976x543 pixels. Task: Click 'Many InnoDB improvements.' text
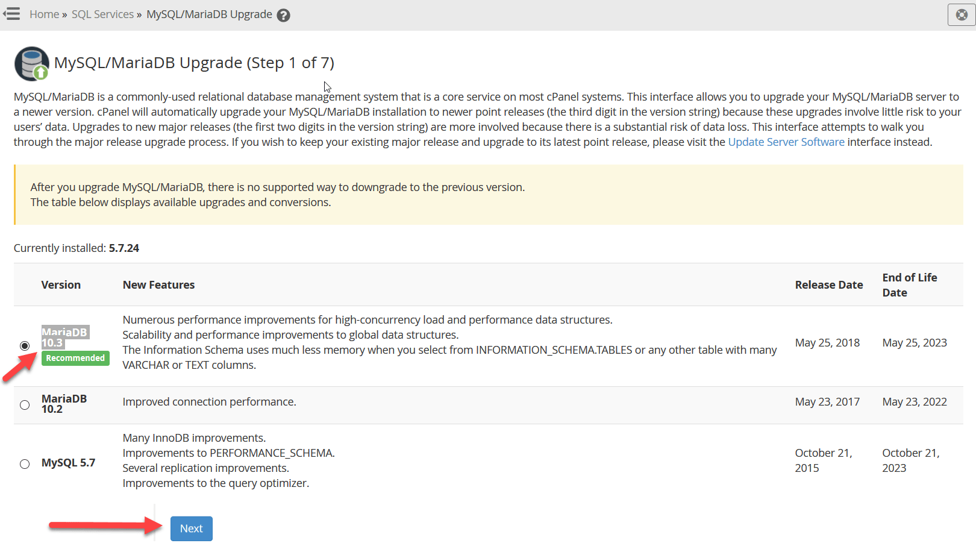(x=194, y=438)
